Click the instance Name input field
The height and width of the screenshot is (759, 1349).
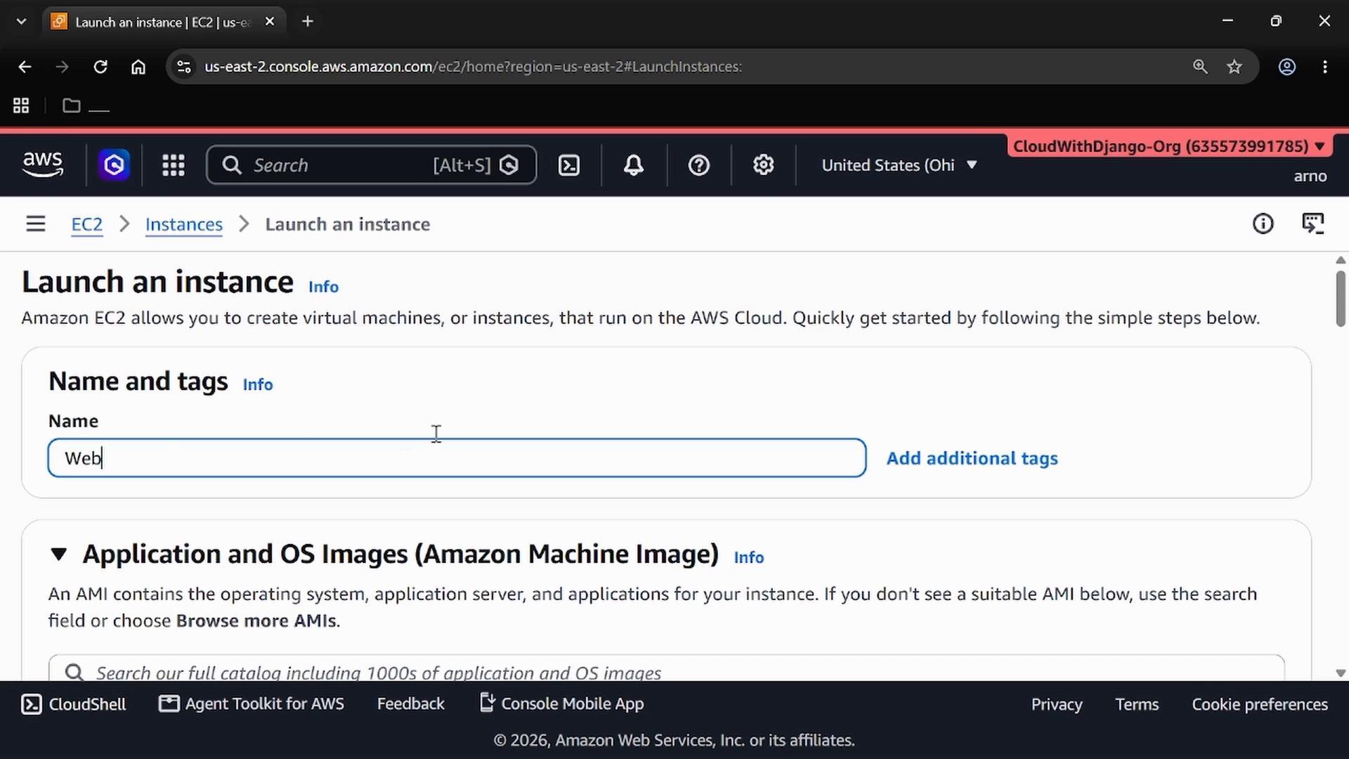[x=457, y=458]
